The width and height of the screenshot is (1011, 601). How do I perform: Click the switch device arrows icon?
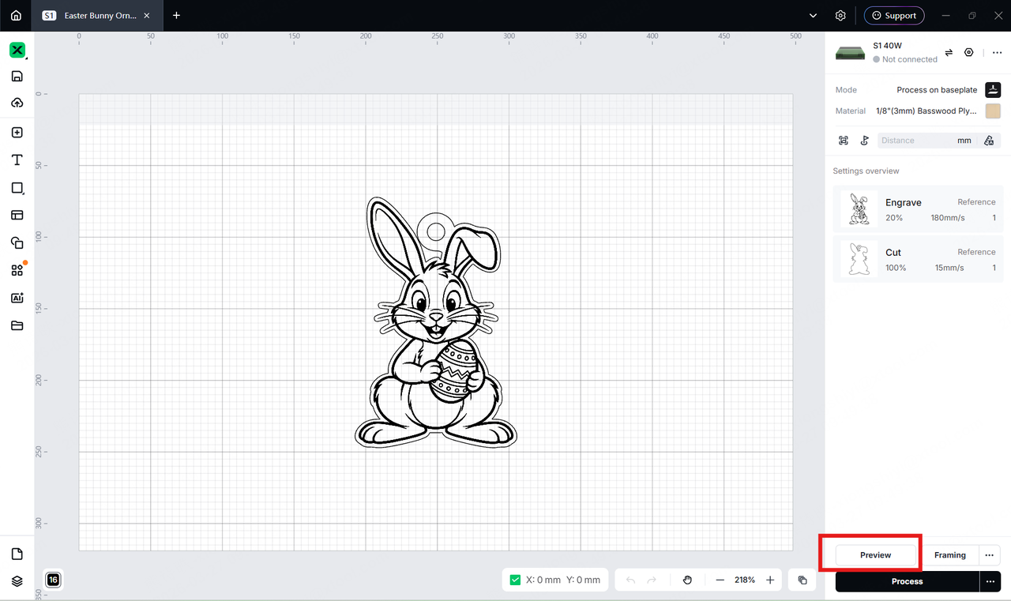pyautogui.click(x=949, y=52)
